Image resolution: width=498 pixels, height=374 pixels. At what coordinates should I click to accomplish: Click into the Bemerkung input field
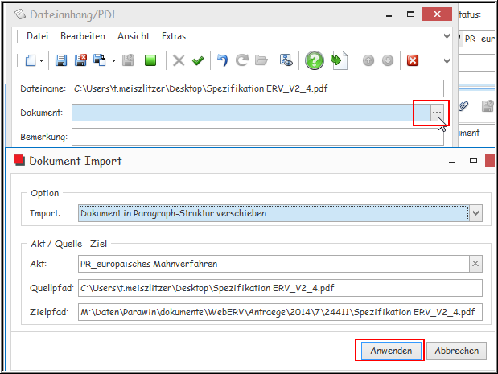[x=257, y=137]
